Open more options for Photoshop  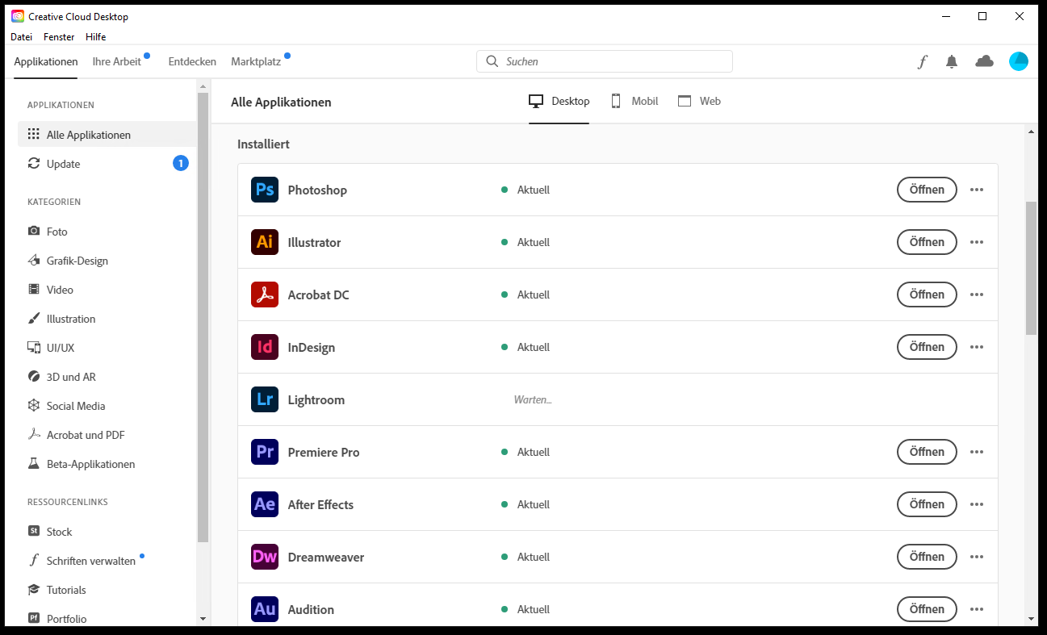click(x=977, y=190)
